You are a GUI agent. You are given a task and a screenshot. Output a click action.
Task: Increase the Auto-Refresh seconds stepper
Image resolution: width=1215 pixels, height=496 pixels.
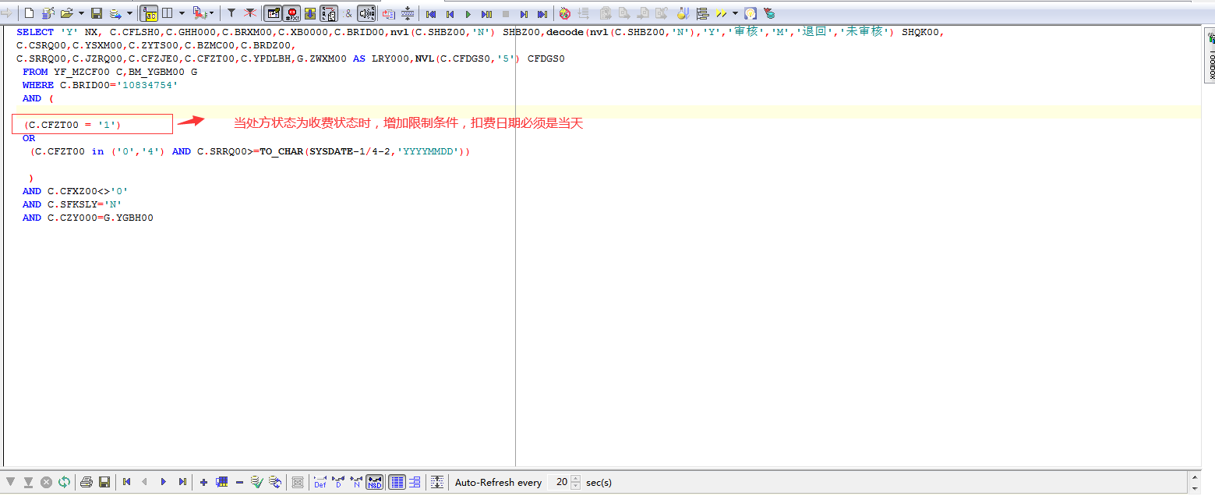point(576,479)
